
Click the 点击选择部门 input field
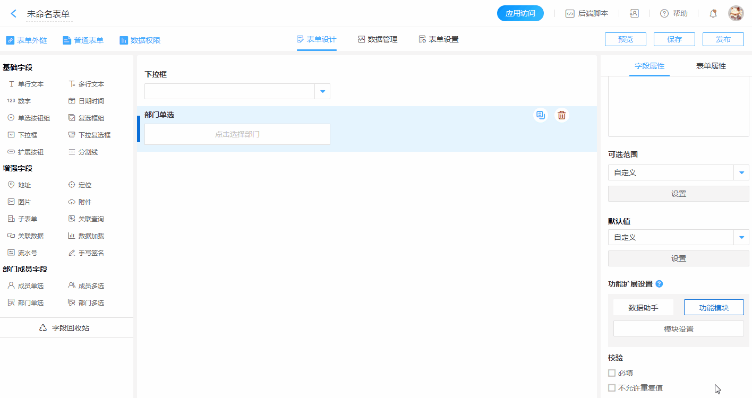[237, 134]
